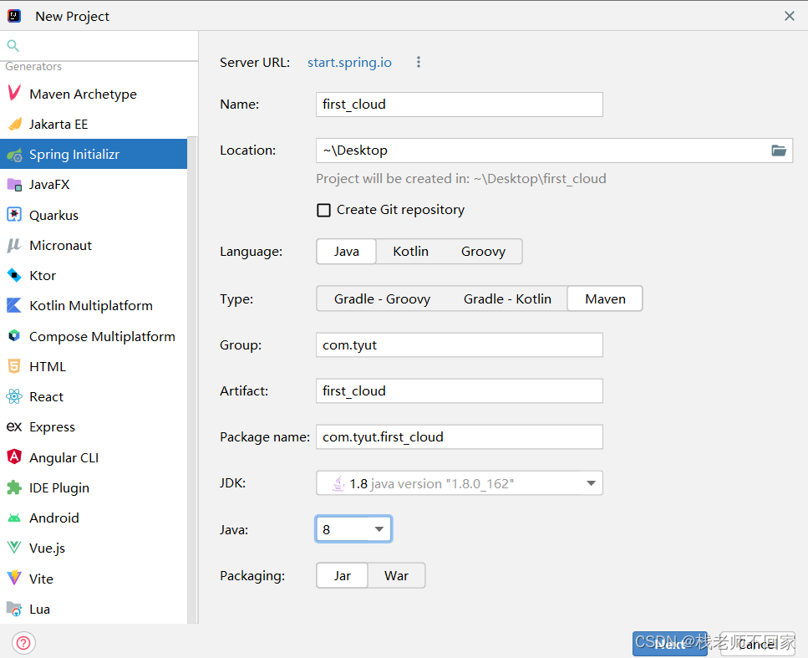The width and height of the screenshot is (808, 658).
Task: Click the HTML5 shield icon
Action: 14,366
